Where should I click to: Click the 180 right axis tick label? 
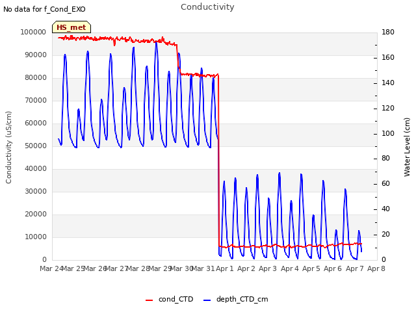tap(388, 32)
